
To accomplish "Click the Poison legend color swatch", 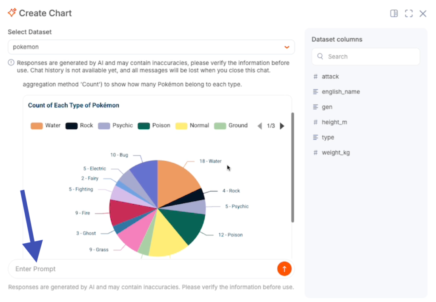I will point(144,126).
